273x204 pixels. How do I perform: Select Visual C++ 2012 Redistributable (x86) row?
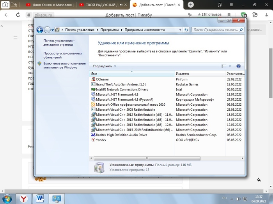[x=167, y=120]
